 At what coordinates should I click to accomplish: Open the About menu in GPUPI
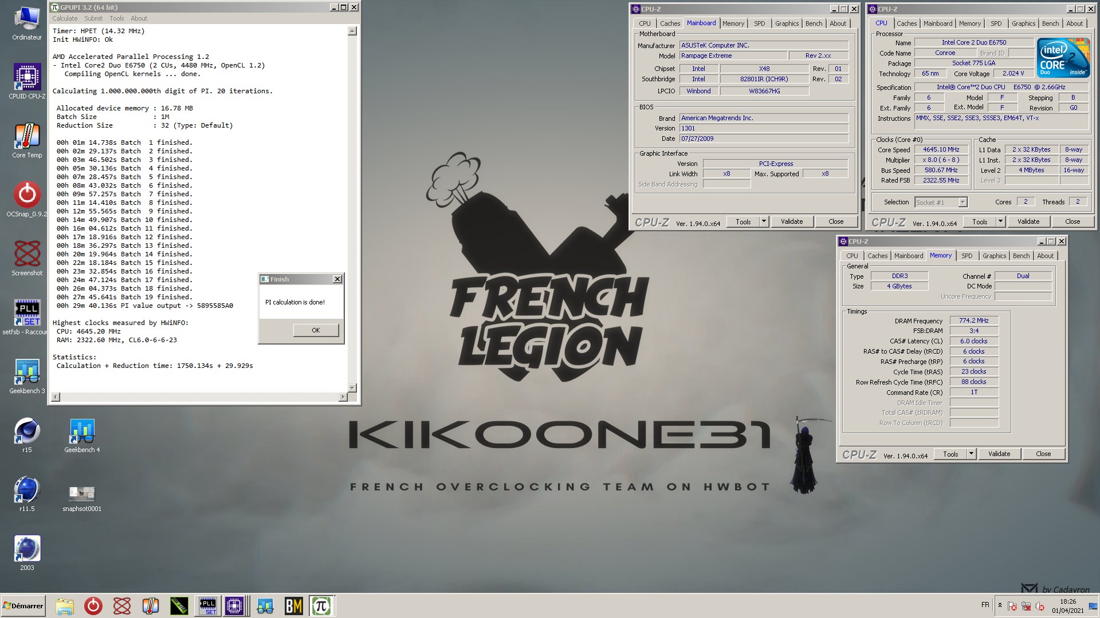(x=139, y=18)
